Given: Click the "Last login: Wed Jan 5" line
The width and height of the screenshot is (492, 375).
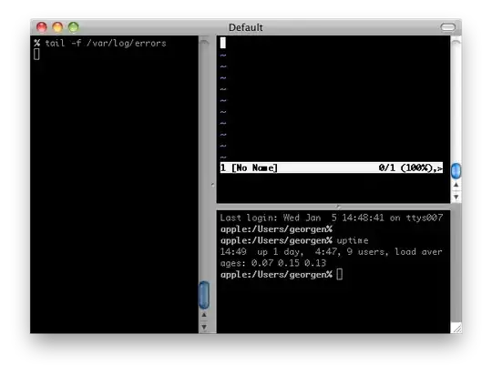Looking at the screenshot, I should pyautogui.click(x=332, y=218).
